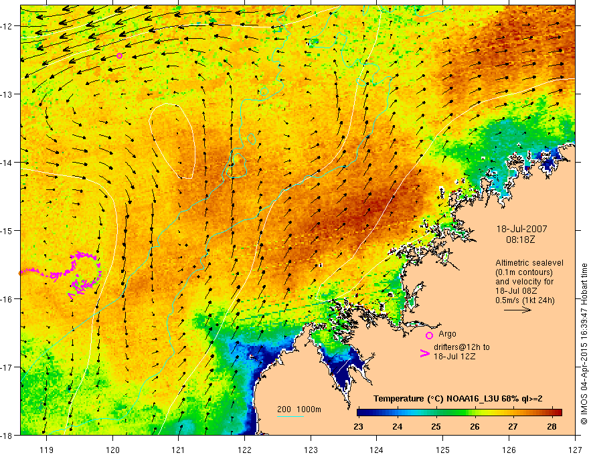Viewport: 589px width, 455px height.
Task: Click the 'Altimetric sealevel' label
Action: point(529,263)
